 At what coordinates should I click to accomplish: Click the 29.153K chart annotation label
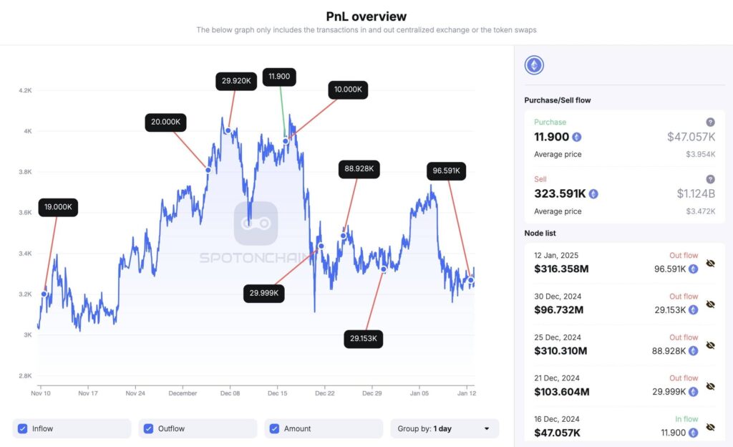[x=364, y=339]
